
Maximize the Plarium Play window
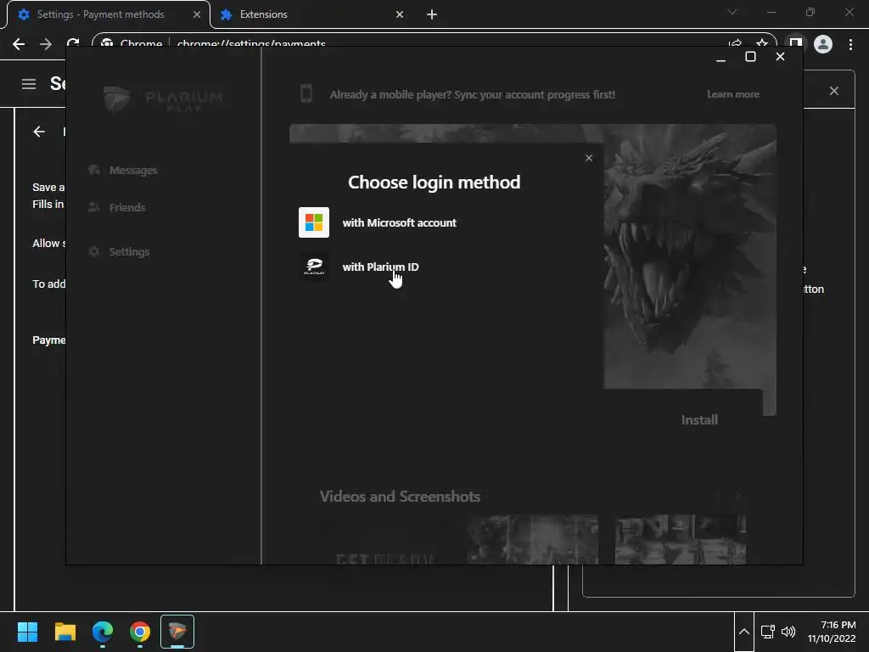pos(750,57)
